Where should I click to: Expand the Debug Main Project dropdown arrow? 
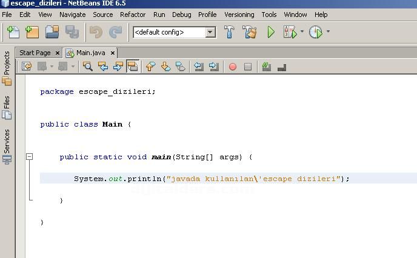(302, 32)
